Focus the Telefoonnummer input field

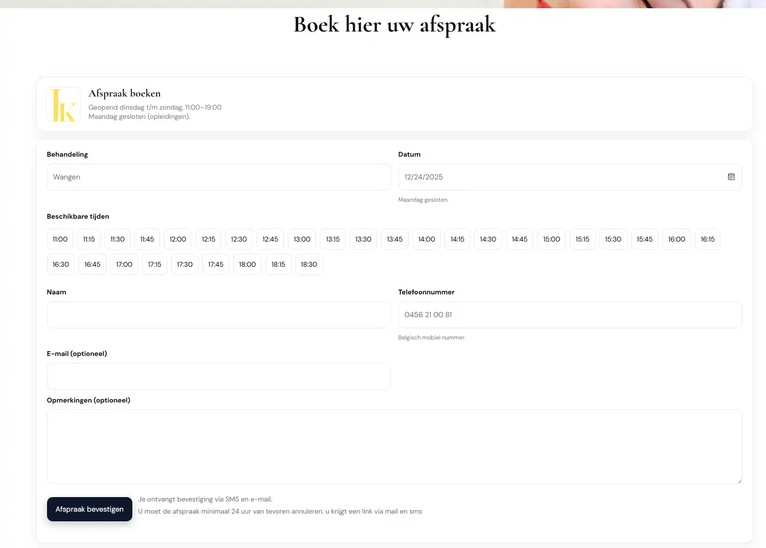coord(570,315)
